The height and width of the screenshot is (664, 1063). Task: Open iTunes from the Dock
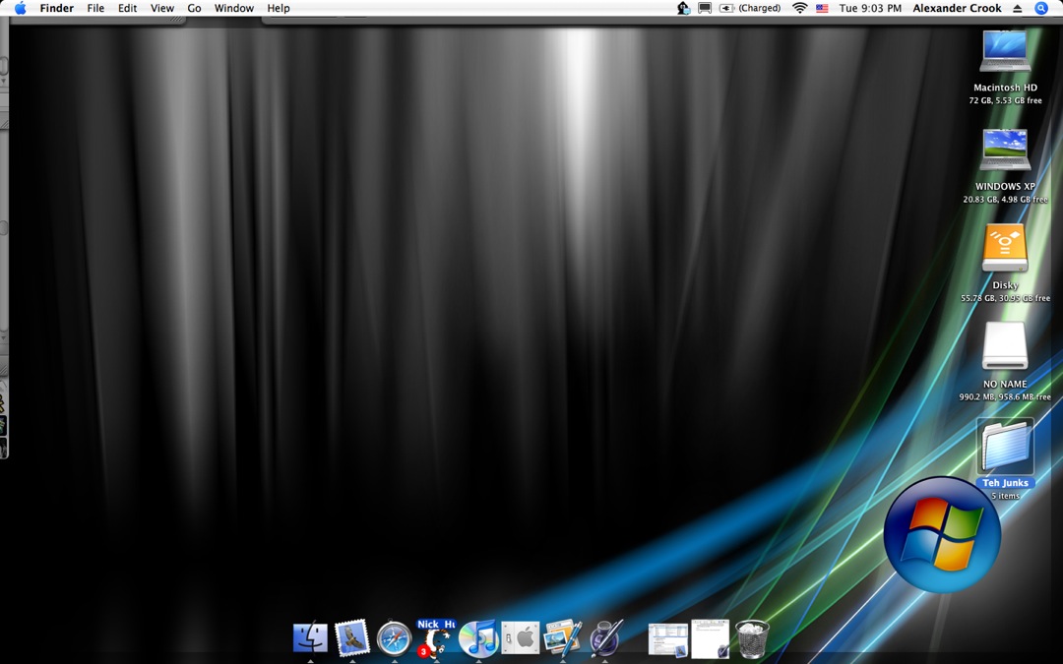tap(478, 638)
